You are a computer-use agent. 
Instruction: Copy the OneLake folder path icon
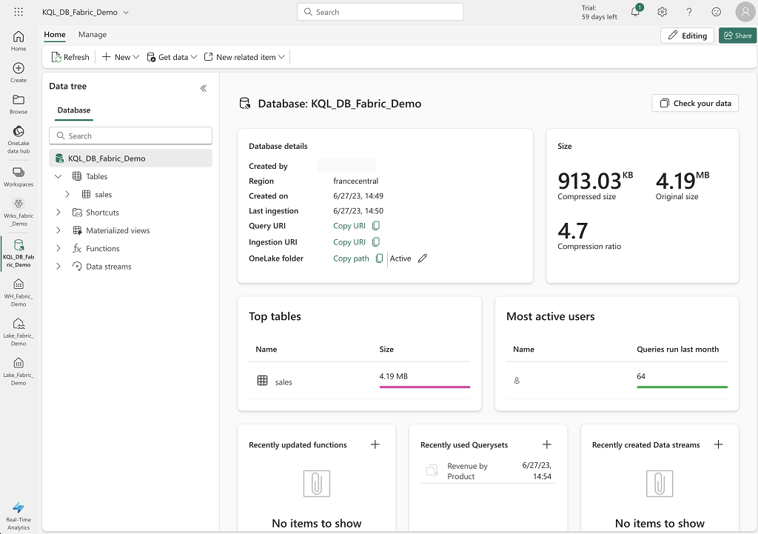coord(380,258)
